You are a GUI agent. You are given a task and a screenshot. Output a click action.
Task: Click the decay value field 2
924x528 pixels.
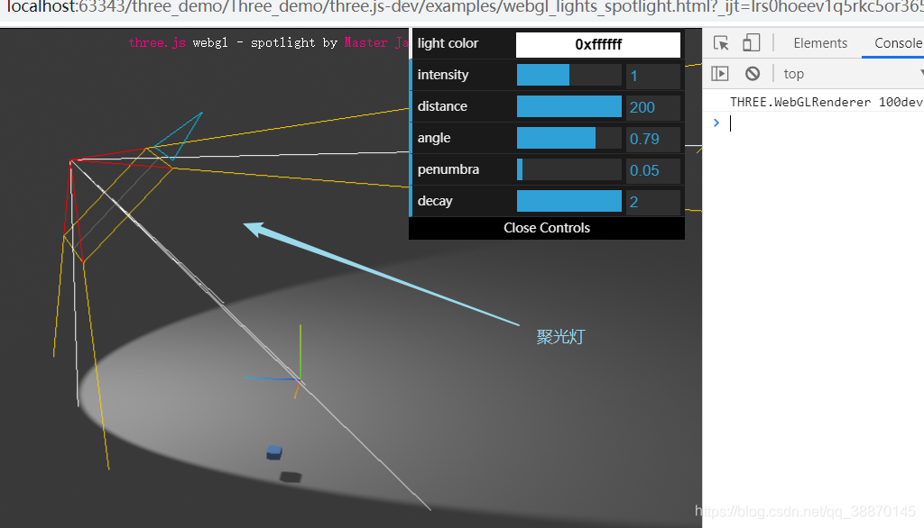(x=653, y=201)
